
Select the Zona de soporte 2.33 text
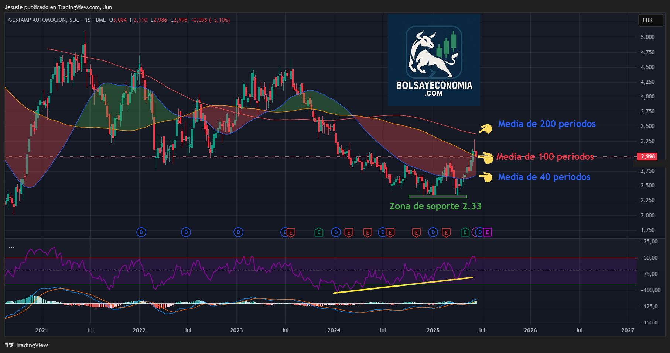(435, 206)
